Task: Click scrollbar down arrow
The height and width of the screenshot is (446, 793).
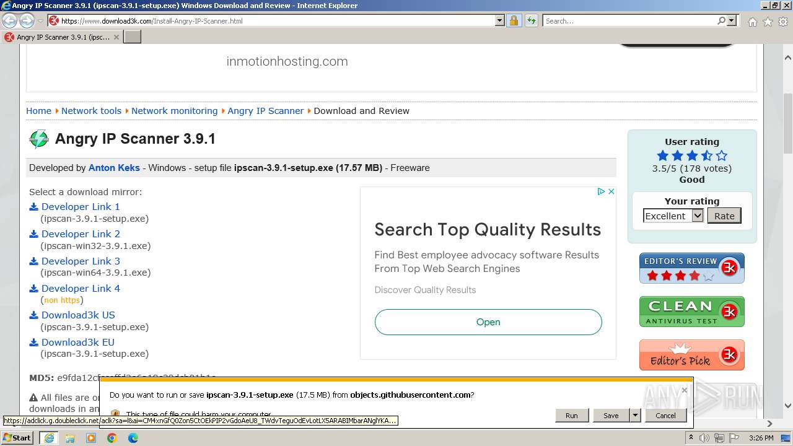Action: (x=788, y=406)
